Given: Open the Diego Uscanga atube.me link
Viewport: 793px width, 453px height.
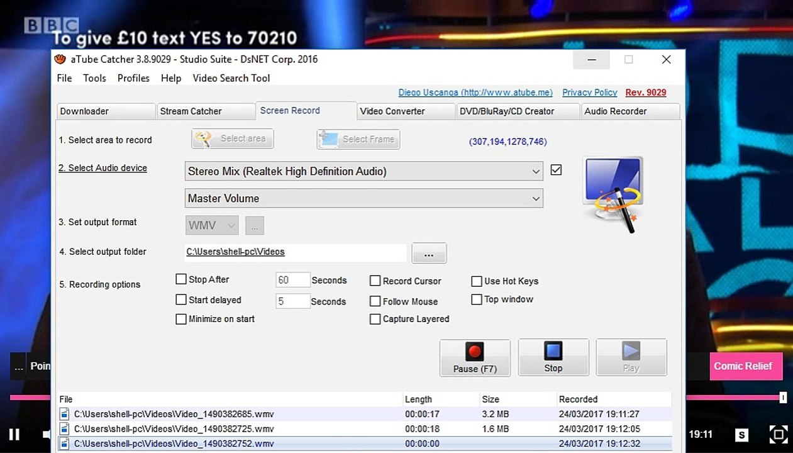Looking at the screenshot, I should point(475,92).
